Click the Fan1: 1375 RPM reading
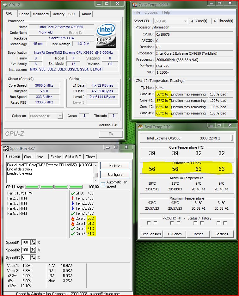Viewport: 239px width, 296px height. [20, 193]
